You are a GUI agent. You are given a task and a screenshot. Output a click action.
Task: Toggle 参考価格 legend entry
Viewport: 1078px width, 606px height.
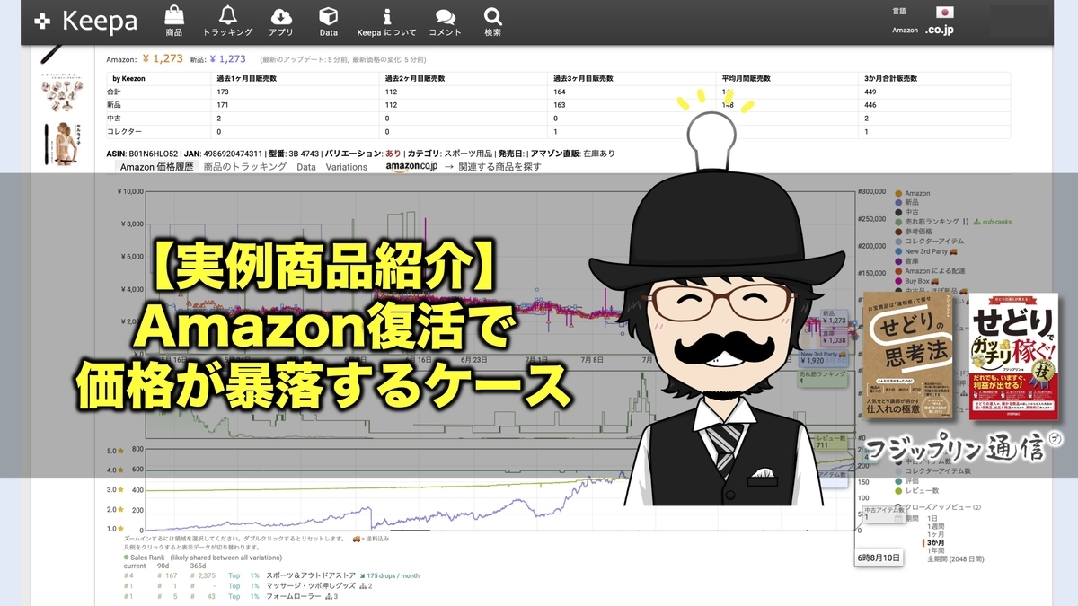(x=914, y=232)
